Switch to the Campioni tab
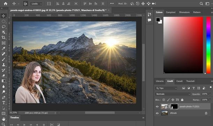Viewport: 213px width, 126px height. (171, 12)
